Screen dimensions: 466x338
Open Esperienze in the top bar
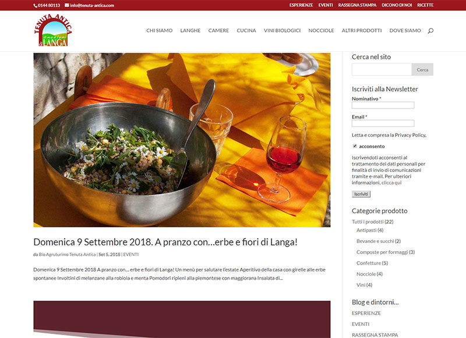pos(301,5)
